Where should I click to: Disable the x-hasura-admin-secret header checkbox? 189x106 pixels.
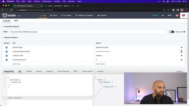click(x=6, y=52)
